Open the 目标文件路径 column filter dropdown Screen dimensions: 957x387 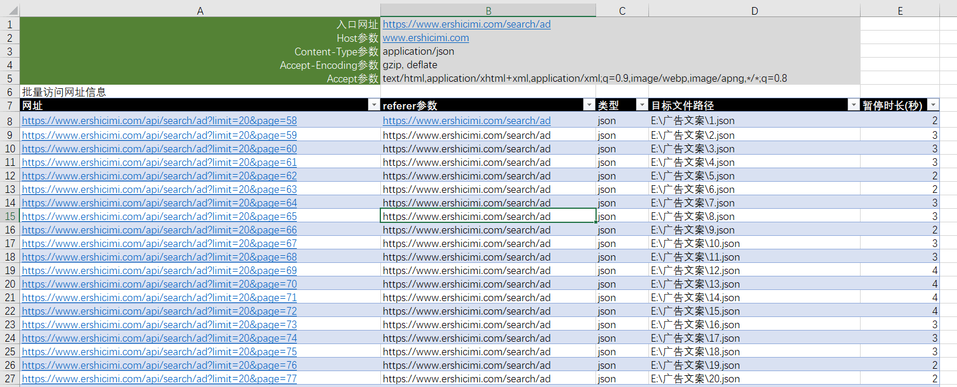click(x=853, y=105)
